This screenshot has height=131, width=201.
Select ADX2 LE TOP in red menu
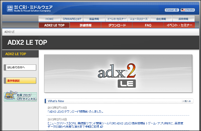pyautogui.click(x=54, y=25)
